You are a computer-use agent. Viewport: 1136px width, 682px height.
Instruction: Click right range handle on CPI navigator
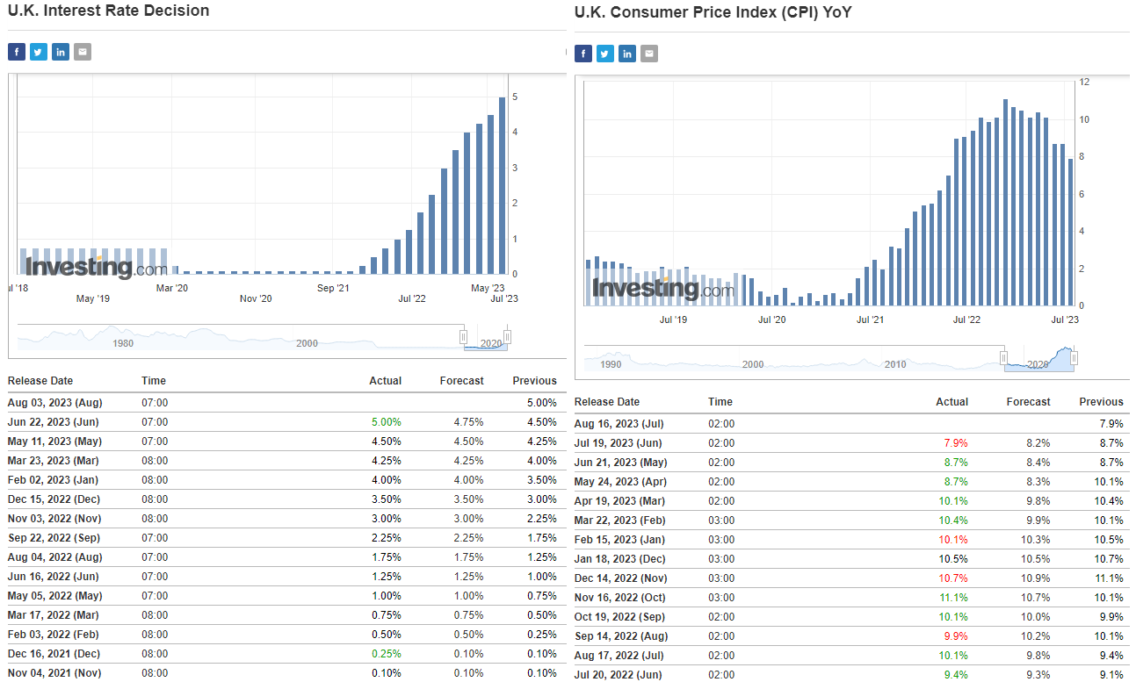pyautogui.click(x=1074, y=358)
